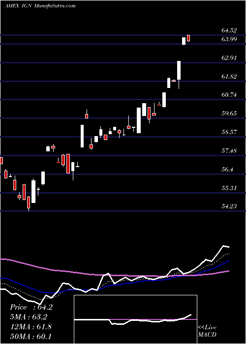Click the 61.82 price level label
246x344 pixels.
(229, 77)
